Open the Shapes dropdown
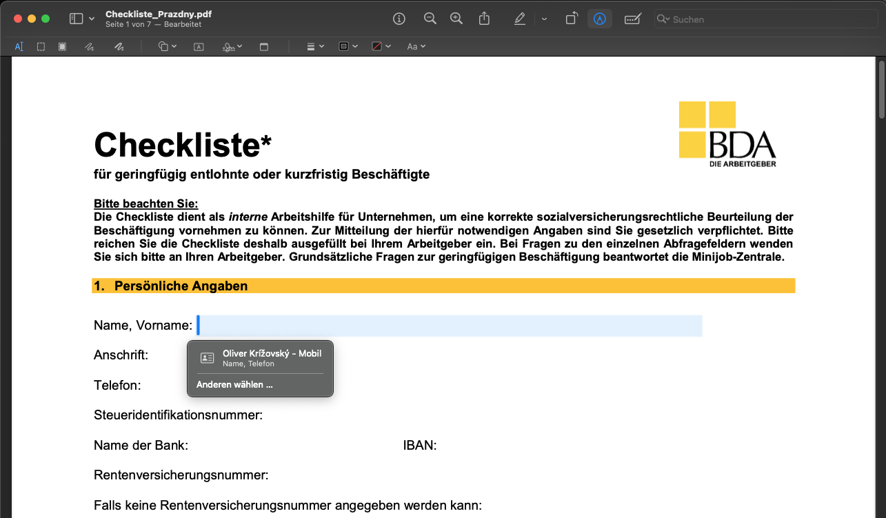This screenshot has height=518, width=886. 168,46
